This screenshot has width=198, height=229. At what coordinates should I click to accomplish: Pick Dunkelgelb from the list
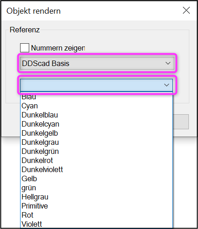click(x=97, y=133)
